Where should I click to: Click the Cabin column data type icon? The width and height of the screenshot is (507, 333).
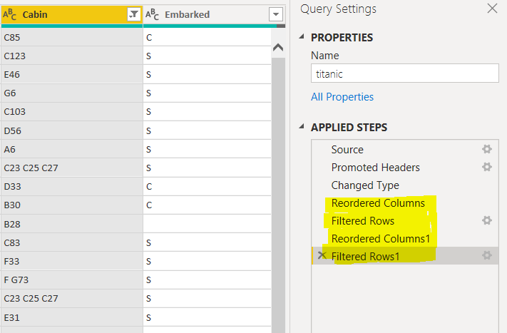(x=10, y=14)
